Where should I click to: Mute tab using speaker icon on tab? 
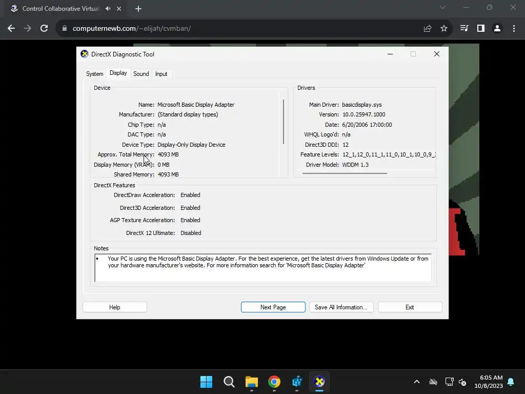(x=108, y=9)
